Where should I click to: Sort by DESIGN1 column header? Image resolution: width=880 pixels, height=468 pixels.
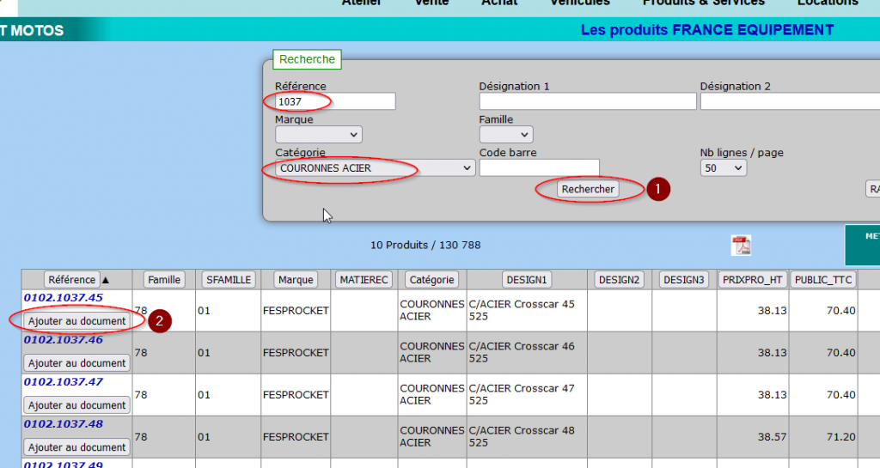pyautogui.click(x=527, y=280)
